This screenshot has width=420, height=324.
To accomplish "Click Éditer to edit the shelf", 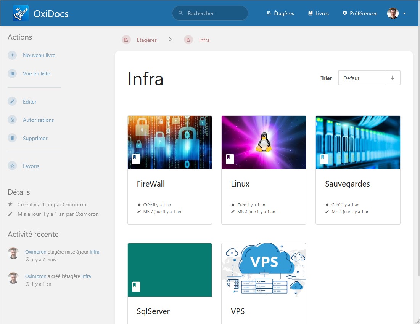I will click(x=30, y=102).
